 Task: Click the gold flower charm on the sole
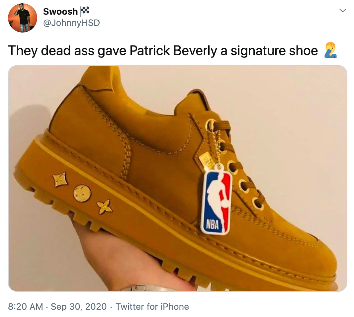click(105, 207)
